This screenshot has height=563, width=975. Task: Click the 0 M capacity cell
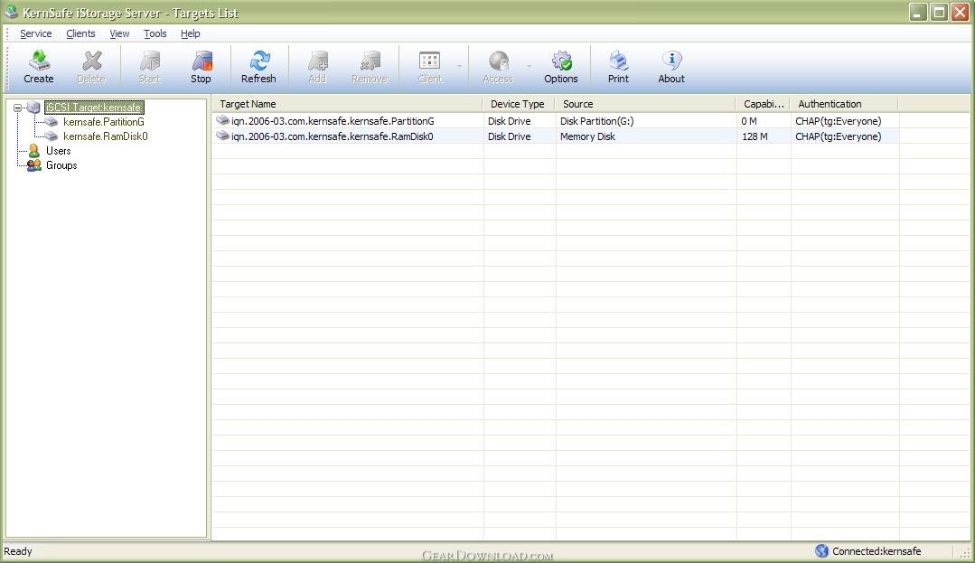click(749, 121)
